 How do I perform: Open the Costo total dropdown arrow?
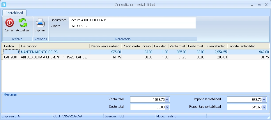[167, 107]
